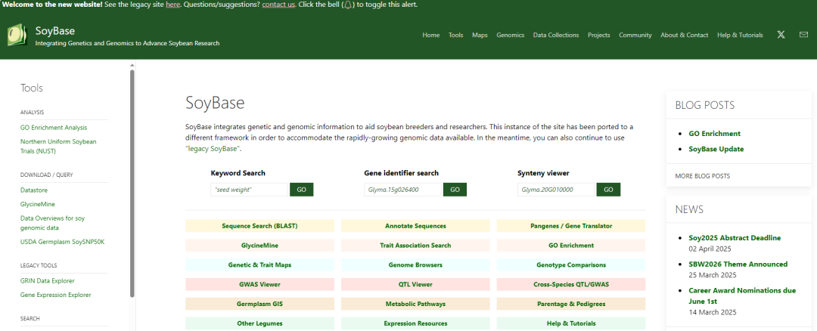Click GO button for Keyword Search

pyautogui.click(x=302, y=190)
